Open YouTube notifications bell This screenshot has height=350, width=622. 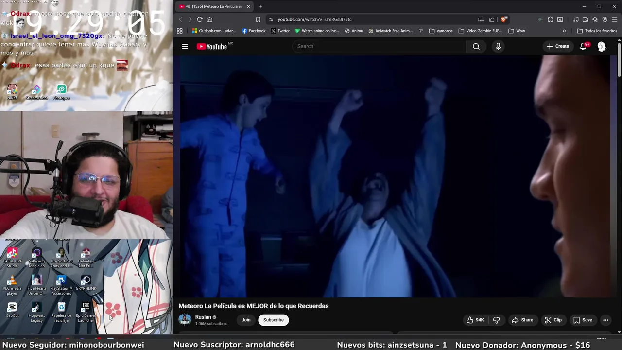(x=583, y=46)
